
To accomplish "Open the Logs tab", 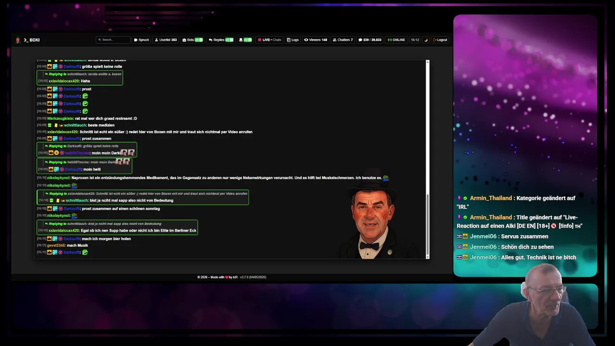I will (x=293, y=40).
